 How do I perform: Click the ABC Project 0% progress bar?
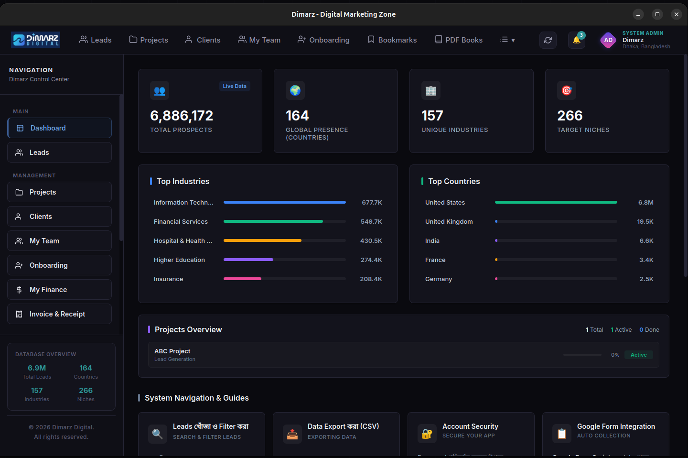[x=582, y=355]
